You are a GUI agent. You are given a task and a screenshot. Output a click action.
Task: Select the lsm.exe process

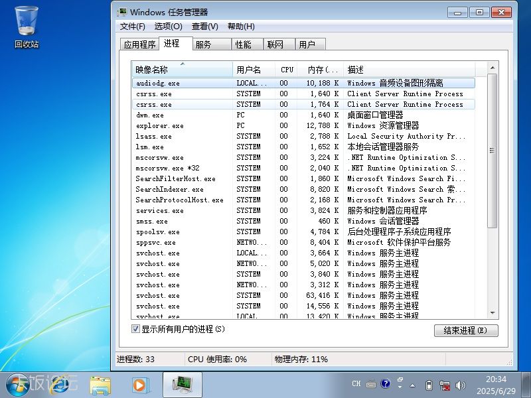point(303,147)
